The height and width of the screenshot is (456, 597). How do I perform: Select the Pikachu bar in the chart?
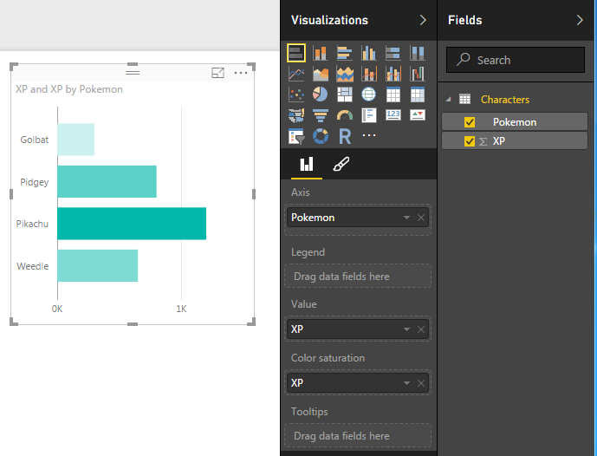132,224
